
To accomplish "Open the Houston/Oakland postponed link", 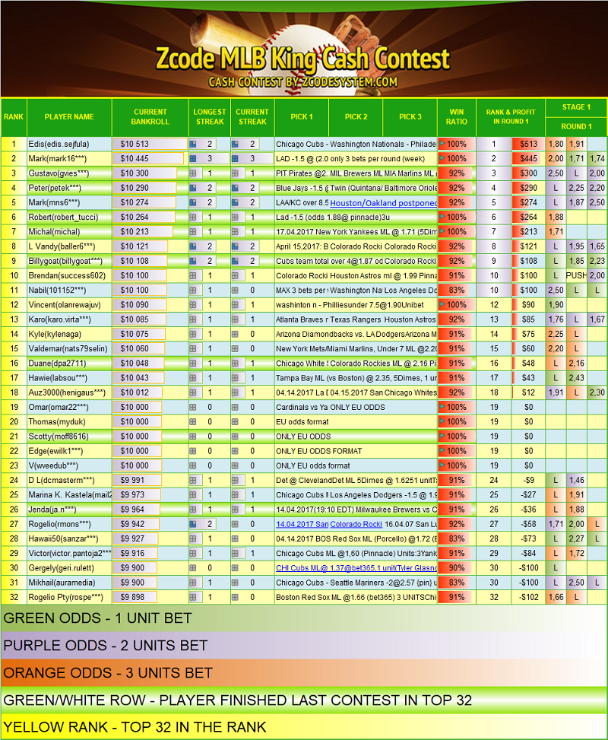I will click(x=383, y=203).
